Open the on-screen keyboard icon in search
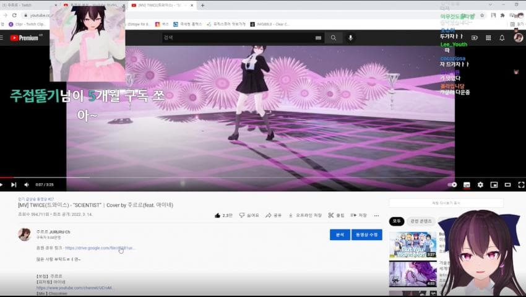This screenshot has height=297, width=526. point(318,38)
